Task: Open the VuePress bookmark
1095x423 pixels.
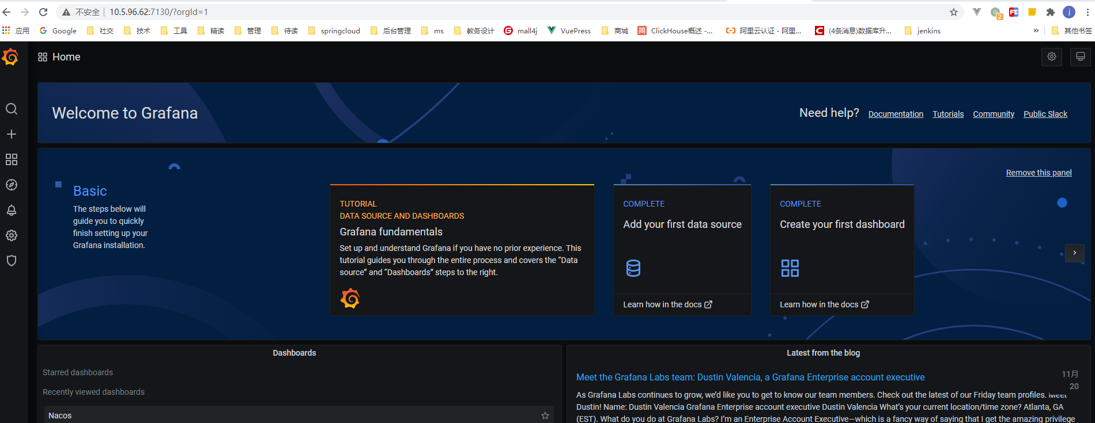Action: [x=569, y=31]
